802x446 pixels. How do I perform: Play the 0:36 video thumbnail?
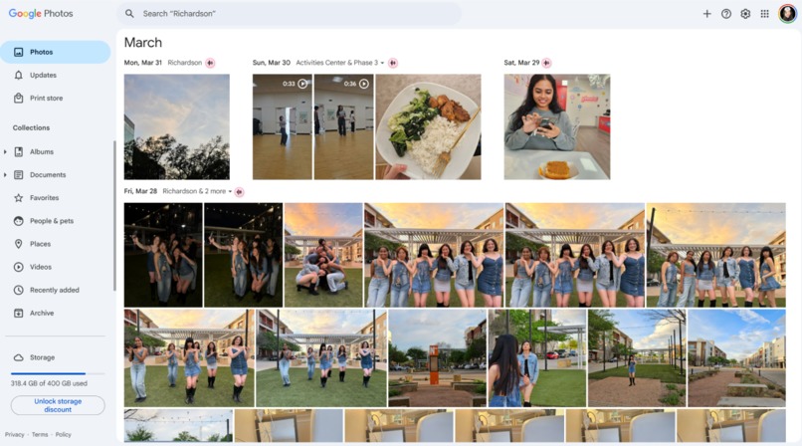[343, 126]
